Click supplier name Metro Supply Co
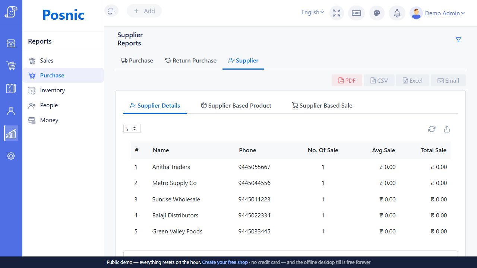 [174, 183]
